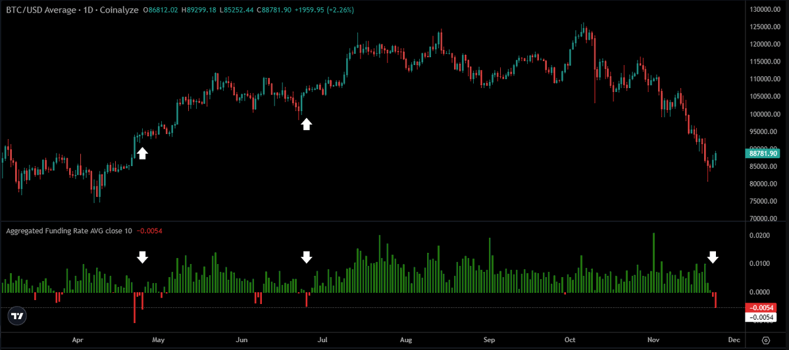
Task: Click the Apr label on time axis
Action: coord(78,340)
